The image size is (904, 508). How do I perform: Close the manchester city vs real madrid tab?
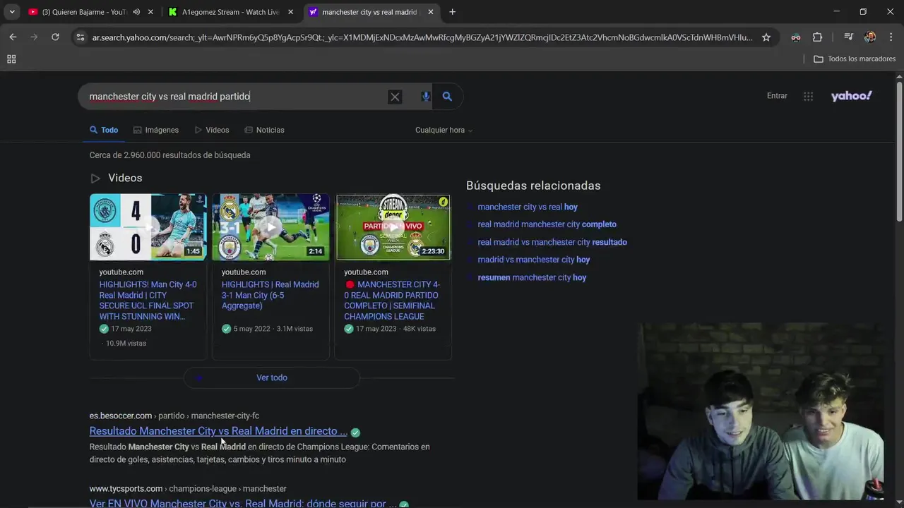point(431,12)
